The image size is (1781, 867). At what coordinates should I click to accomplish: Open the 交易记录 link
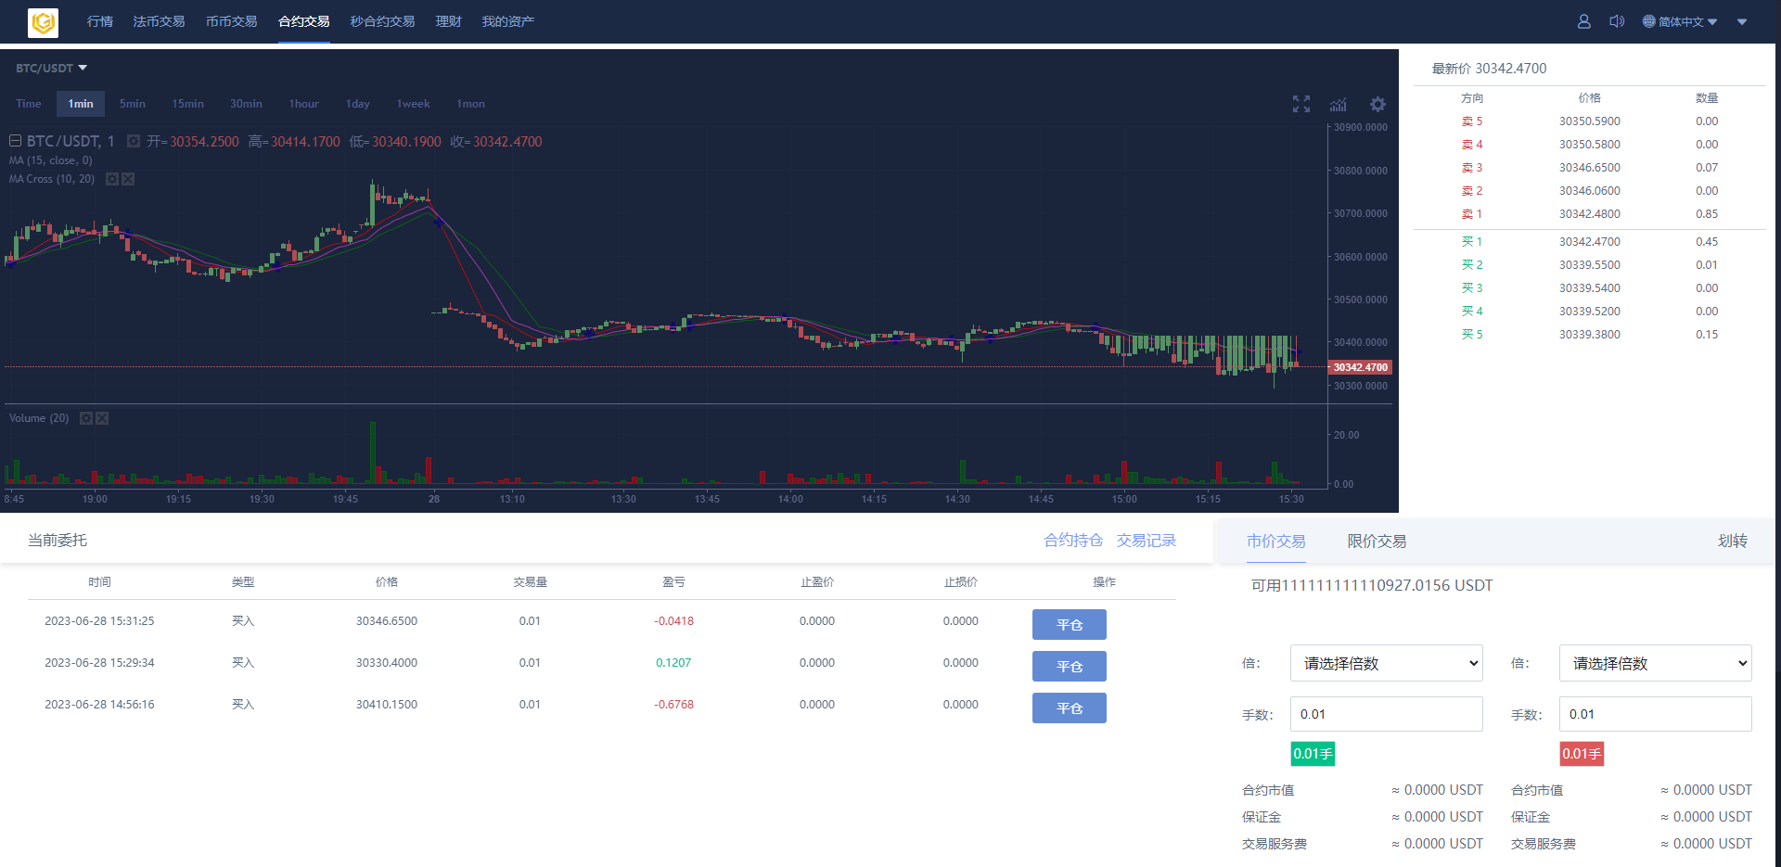1146,541
